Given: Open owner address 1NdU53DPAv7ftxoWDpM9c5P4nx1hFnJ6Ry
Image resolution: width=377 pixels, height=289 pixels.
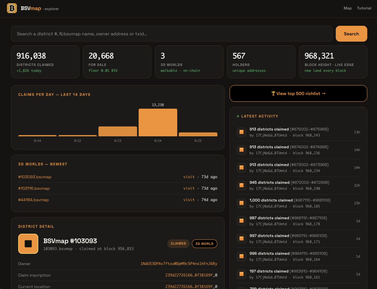Looking at the screenshot, I should 179,264.
